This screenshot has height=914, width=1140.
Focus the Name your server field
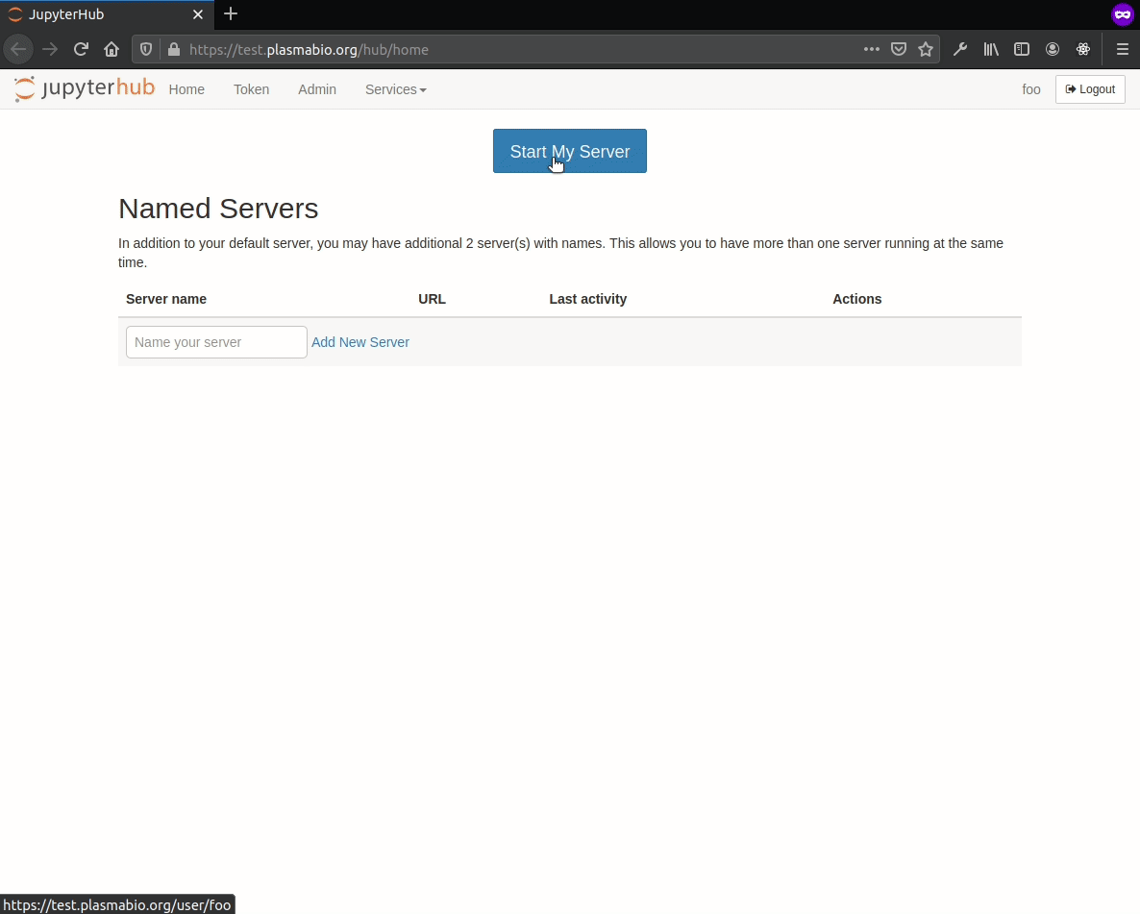click(x=216, y=342)
